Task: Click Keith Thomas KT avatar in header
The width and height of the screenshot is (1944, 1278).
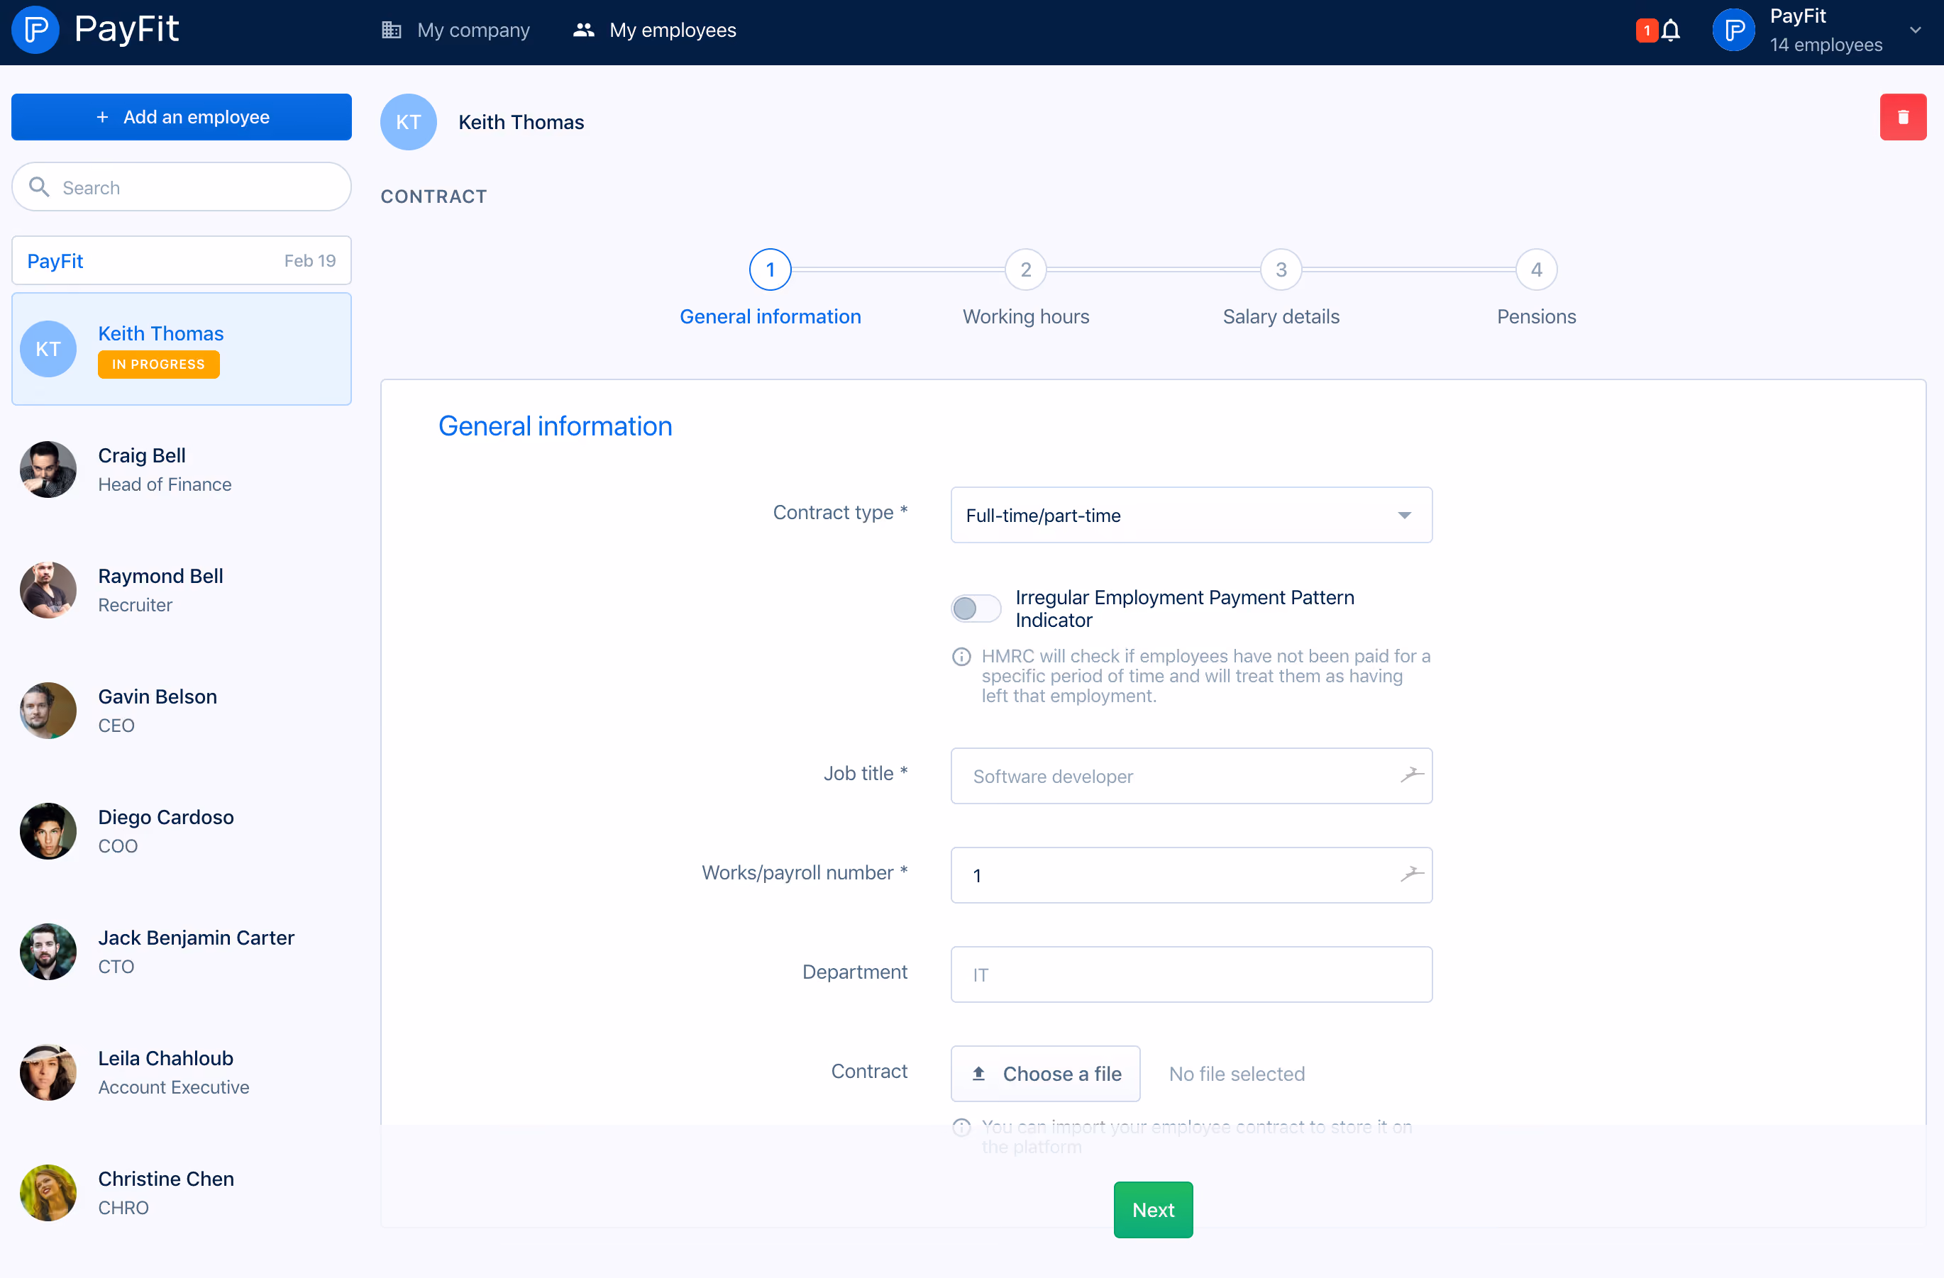Action: click(409, 122)
